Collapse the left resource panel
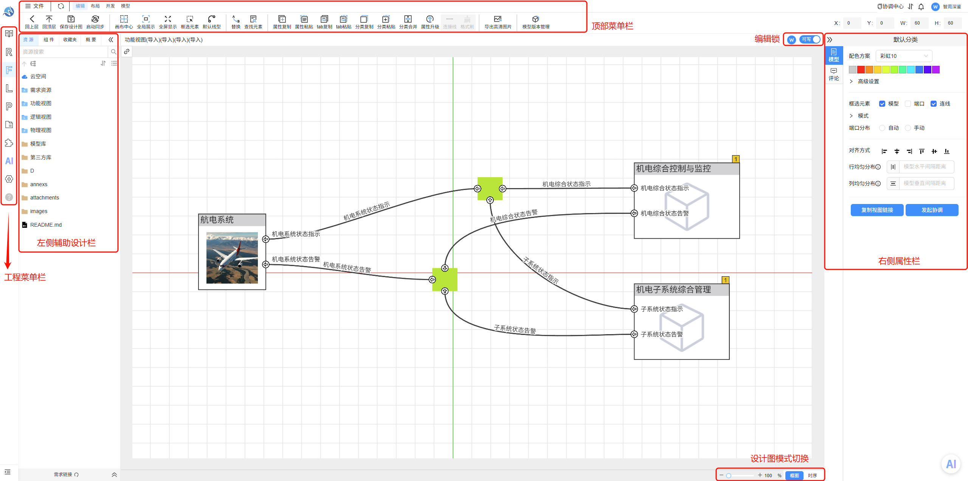The width and height of the screenshot is (968, 481). click(111, 39)
